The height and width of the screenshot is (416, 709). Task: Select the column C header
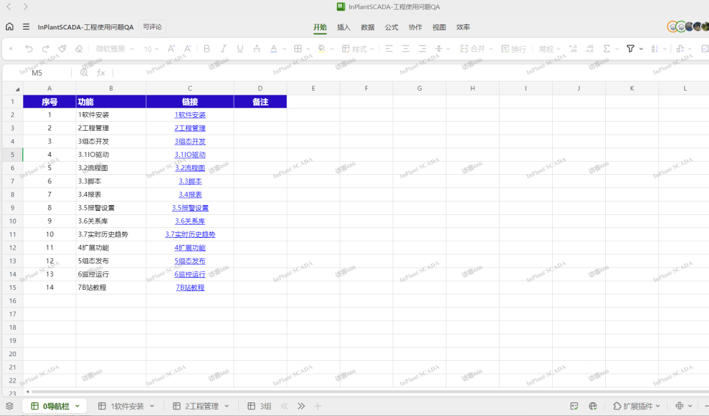coord(190,88)
